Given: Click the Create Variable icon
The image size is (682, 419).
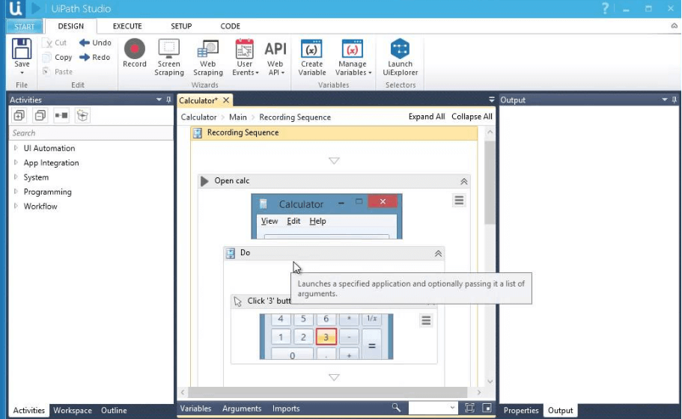Looking at the screenshot, I should [x=312, y=49].
